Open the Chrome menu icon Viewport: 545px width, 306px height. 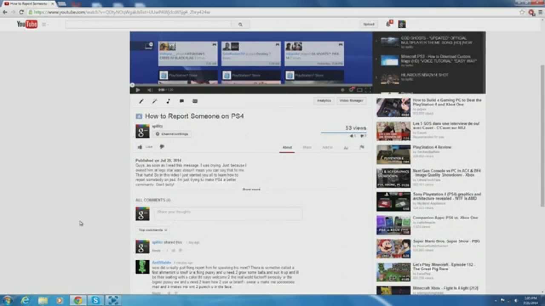(540, 12)
